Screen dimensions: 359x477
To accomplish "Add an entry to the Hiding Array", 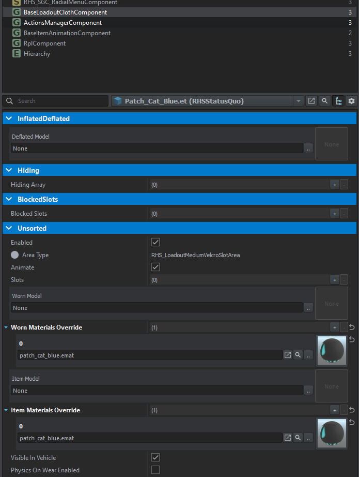I will tap(334, 185).
